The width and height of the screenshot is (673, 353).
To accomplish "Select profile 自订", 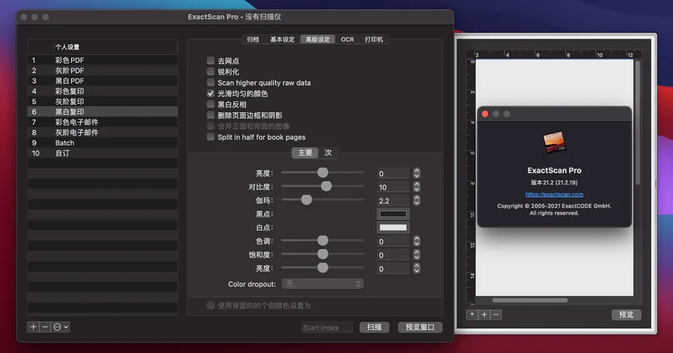I will pyautogui.click(x=102, y=152).
